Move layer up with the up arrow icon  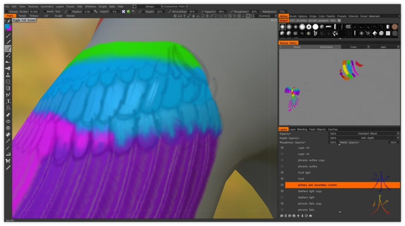(298, 215)
